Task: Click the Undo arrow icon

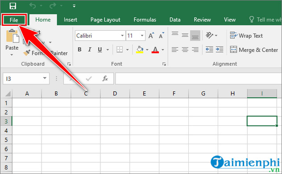Action: tap(33, 6)
